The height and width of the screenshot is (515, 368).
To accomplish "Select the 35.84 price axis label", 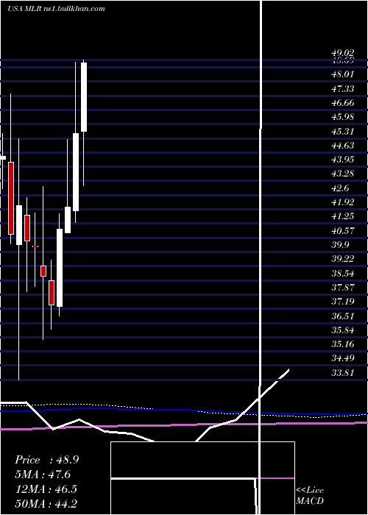I will [342, 330].
